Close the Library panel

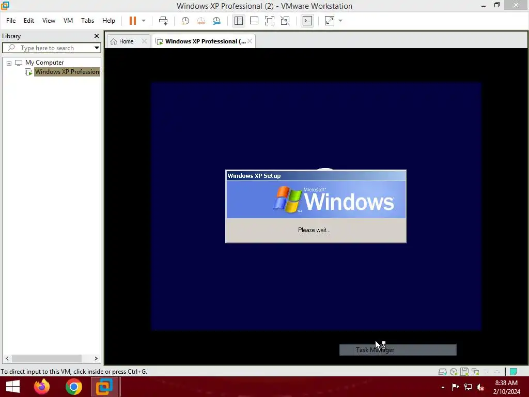(97, 36)
